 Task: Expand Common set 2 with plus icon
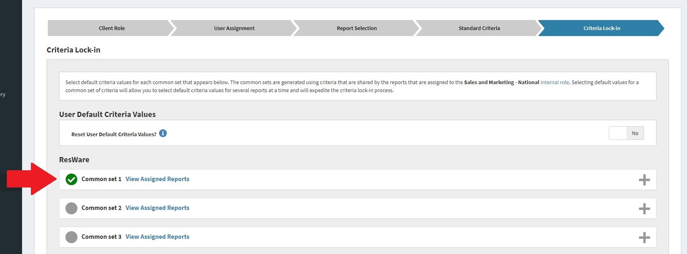pyautogui.click(x=644, y=209)
